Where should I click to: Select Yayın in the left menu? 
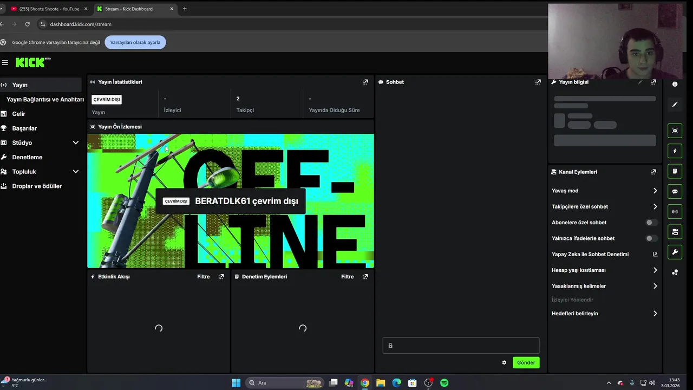(x=41, y=85)
